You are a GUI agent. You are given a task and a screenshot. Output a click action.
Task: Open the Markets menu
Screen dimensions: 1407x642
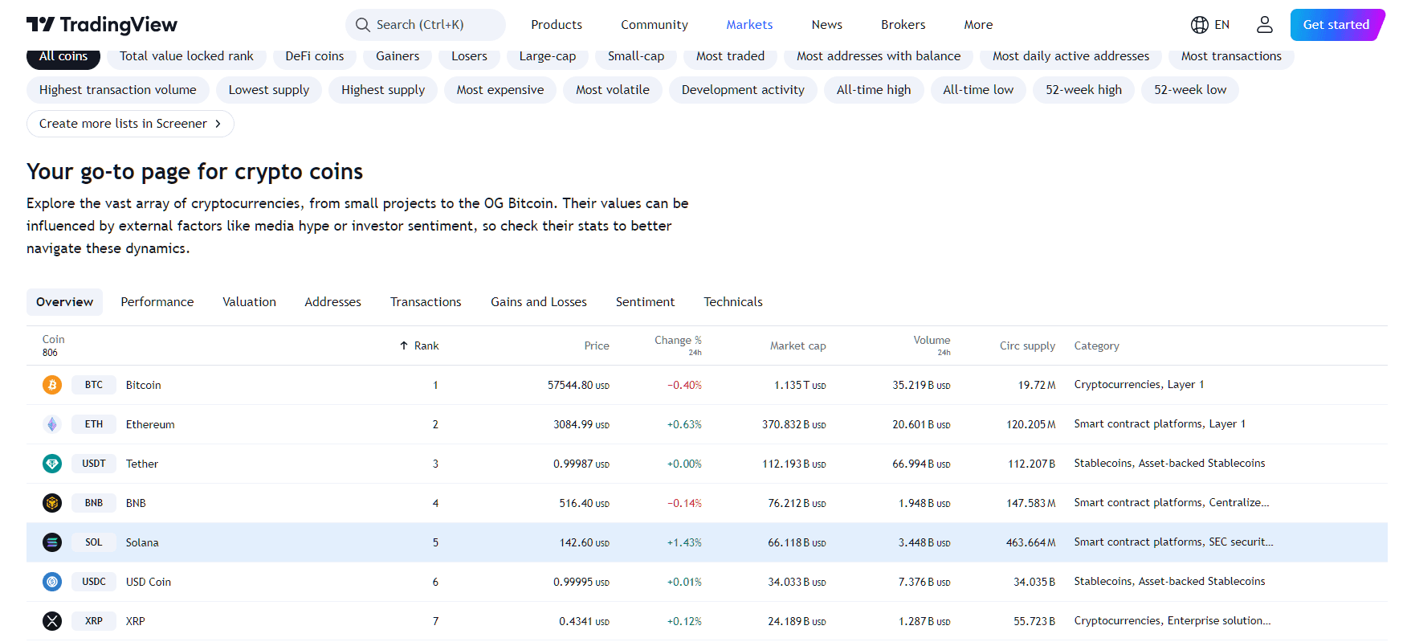[x=749, y=25]
